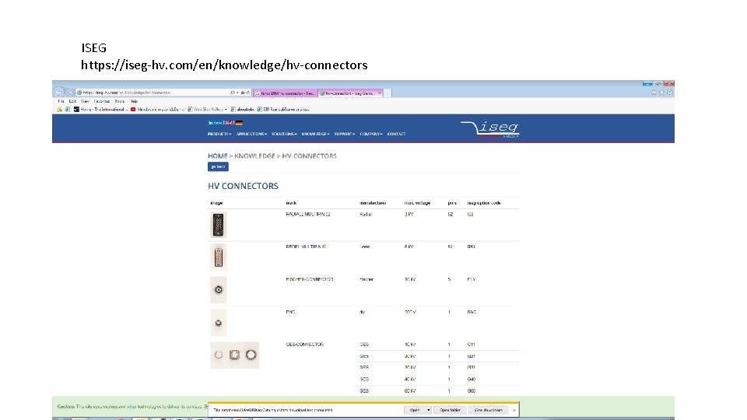Viewport: 747px width, 420px height.
Task: Expand the SUPPORT navigation dropdown
Action: 345,135
